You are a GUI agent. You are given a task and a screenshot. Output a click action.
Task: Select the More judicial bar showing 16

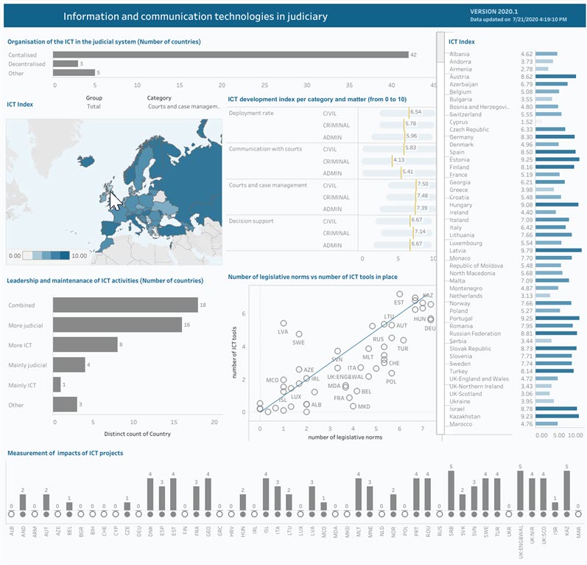[117, 325]
